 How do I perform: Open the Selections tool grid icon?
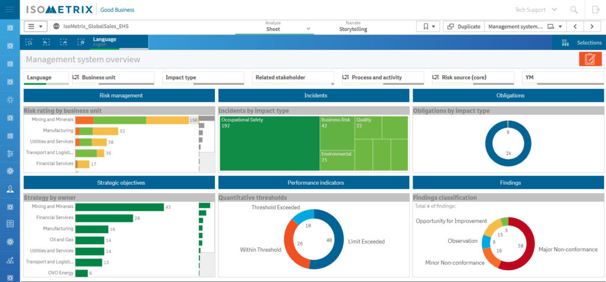[565, 43]
